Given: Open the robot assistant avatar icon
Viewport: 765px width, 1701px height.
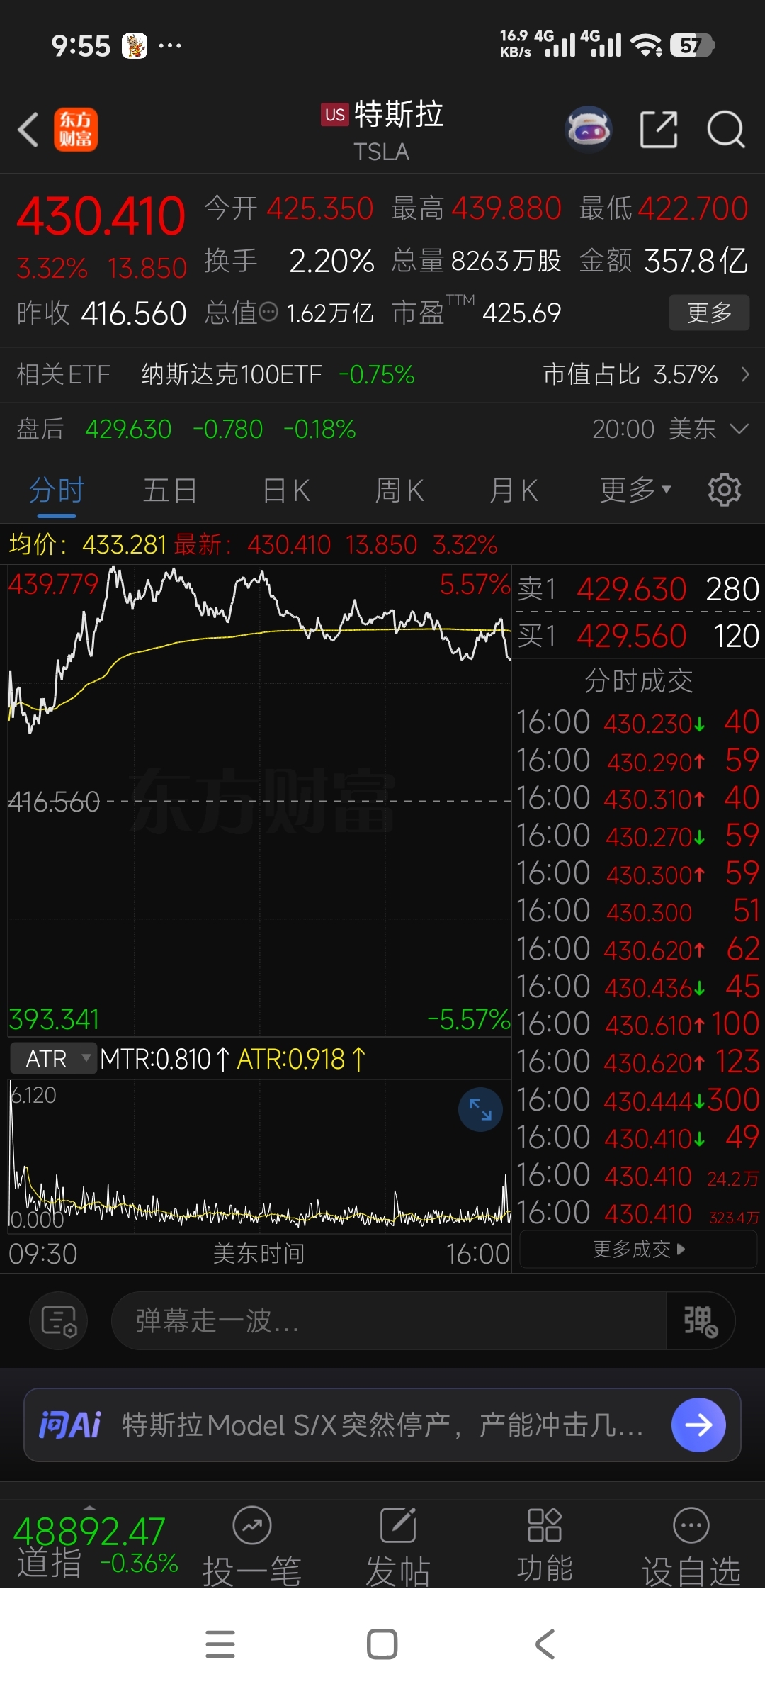Looking at the screenshot, I should tap(589, 130).
